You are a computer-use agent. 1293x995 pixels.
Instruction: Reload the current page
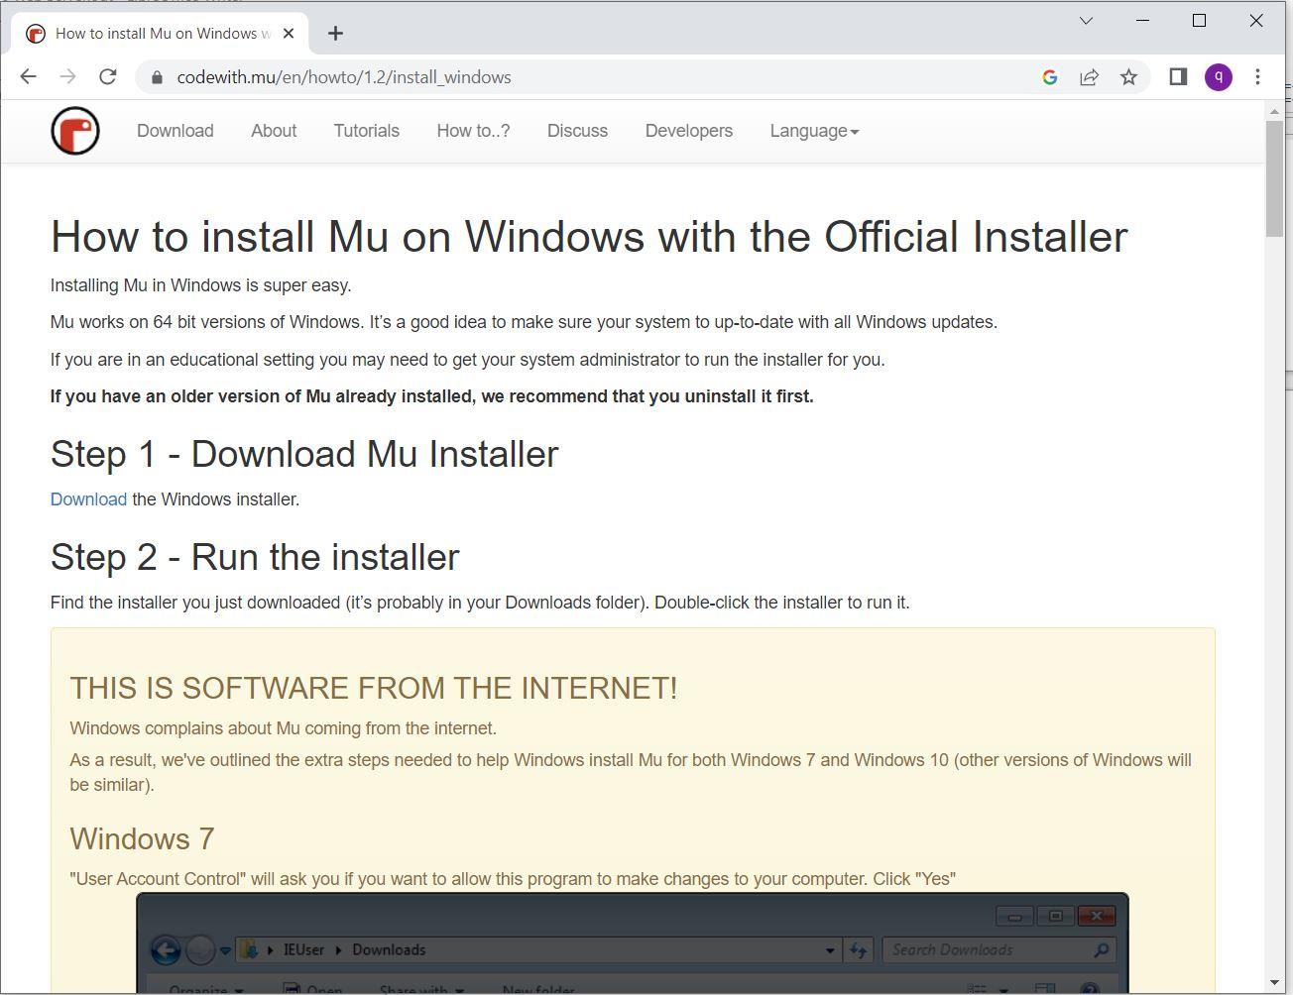(108, 76)
